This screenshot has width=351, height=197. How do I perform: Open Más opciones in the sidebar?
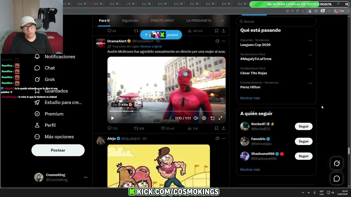pyautogui.click(x=54, y=137)
